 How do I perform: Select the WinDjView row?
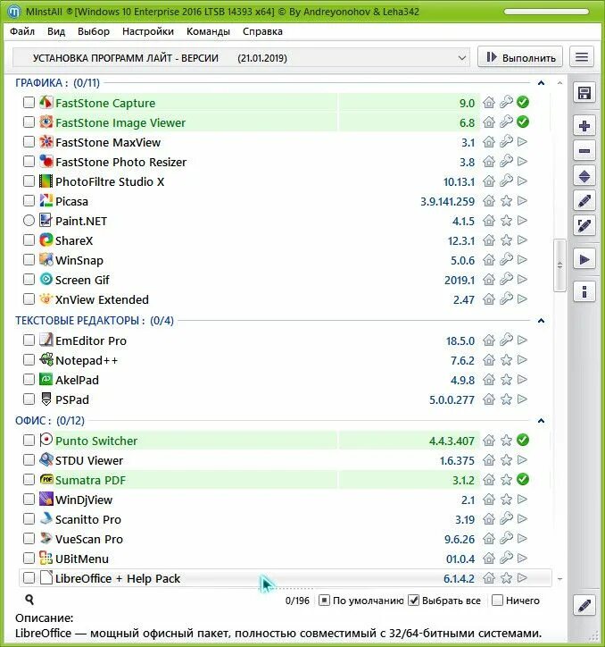[x=286, y=500]
